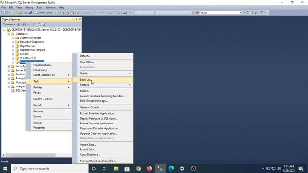Choose Manage Database Encryption... option
308x173 pixels.
tap(103, 161)
